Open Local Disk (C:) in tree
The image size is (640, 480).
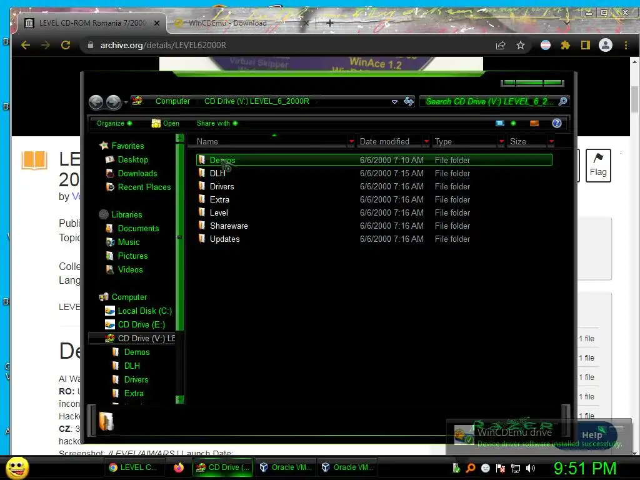[x=138, y=311]
